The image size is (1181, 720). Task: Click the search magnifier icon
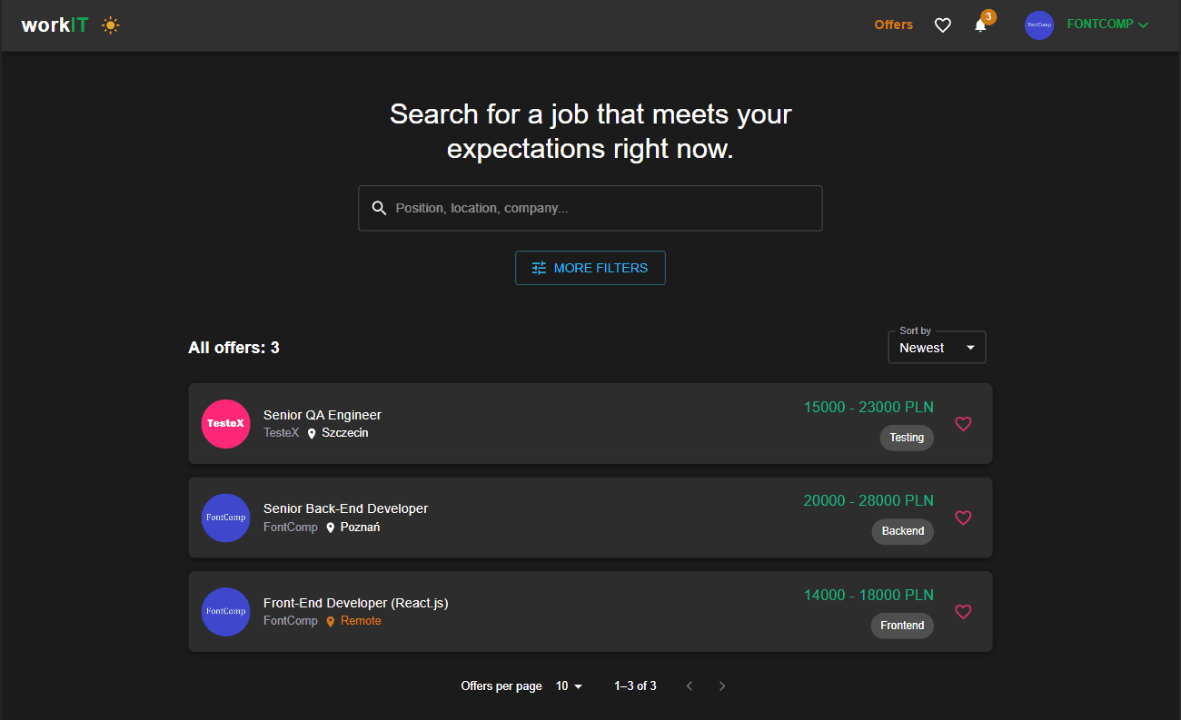pyautogui.click(x=379, y=208)
